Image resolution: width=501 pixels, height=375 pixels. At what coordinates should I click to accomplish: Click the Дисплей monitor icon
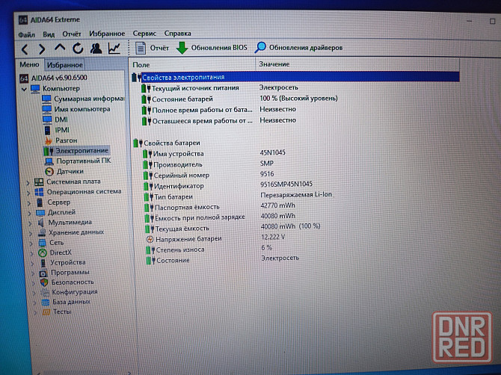[40, 213]
